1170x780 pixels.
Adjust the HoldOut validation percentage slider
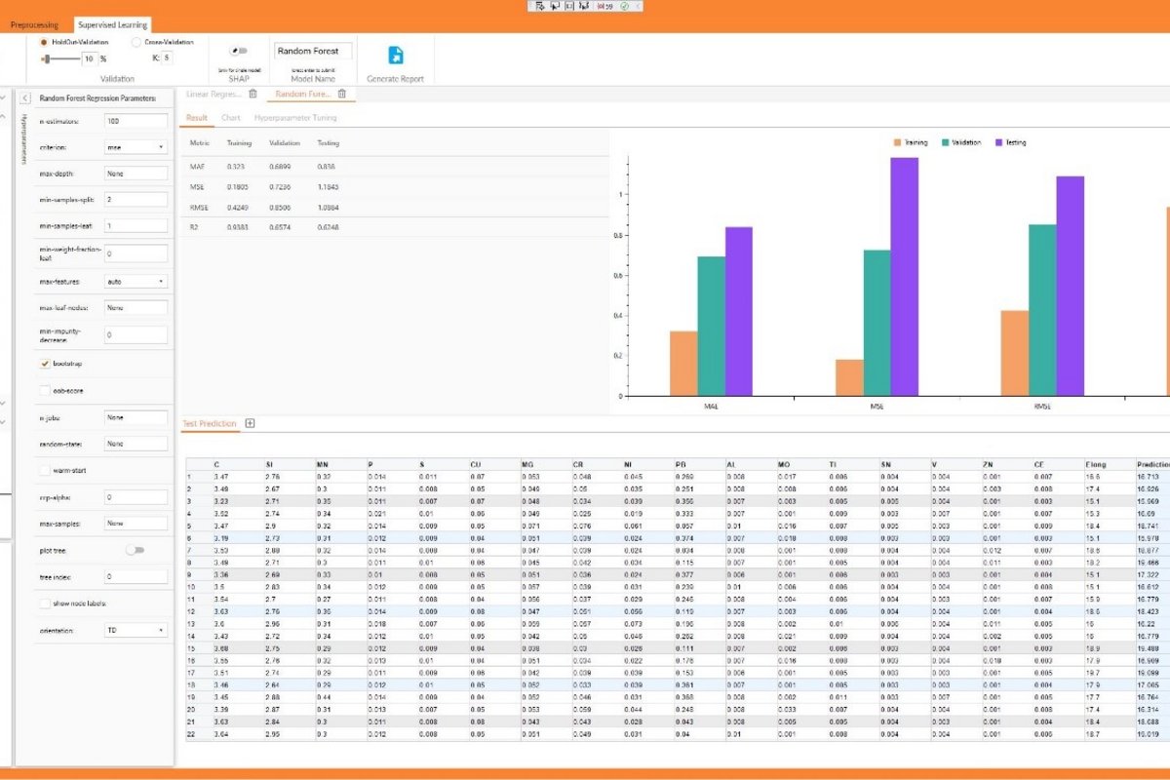pyautogui.click(x=47, y=58)
